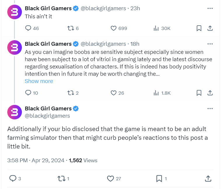This screenshot has height=189, width=223.
Task: Reply to the main tweet with 3 replies
Action: pyautogui.click(x=13, y=179)
